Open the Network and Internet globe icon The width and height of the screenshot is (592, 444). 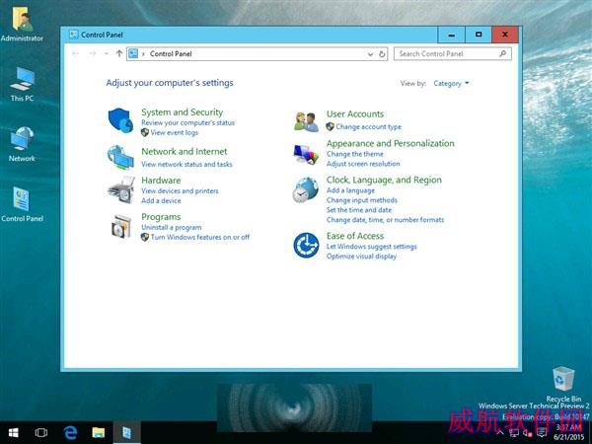click(120, 157)
